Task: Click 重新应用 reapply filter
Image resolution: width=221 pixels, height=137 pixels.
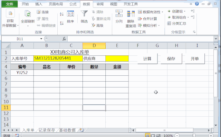Action: click(x=101, y=19)
